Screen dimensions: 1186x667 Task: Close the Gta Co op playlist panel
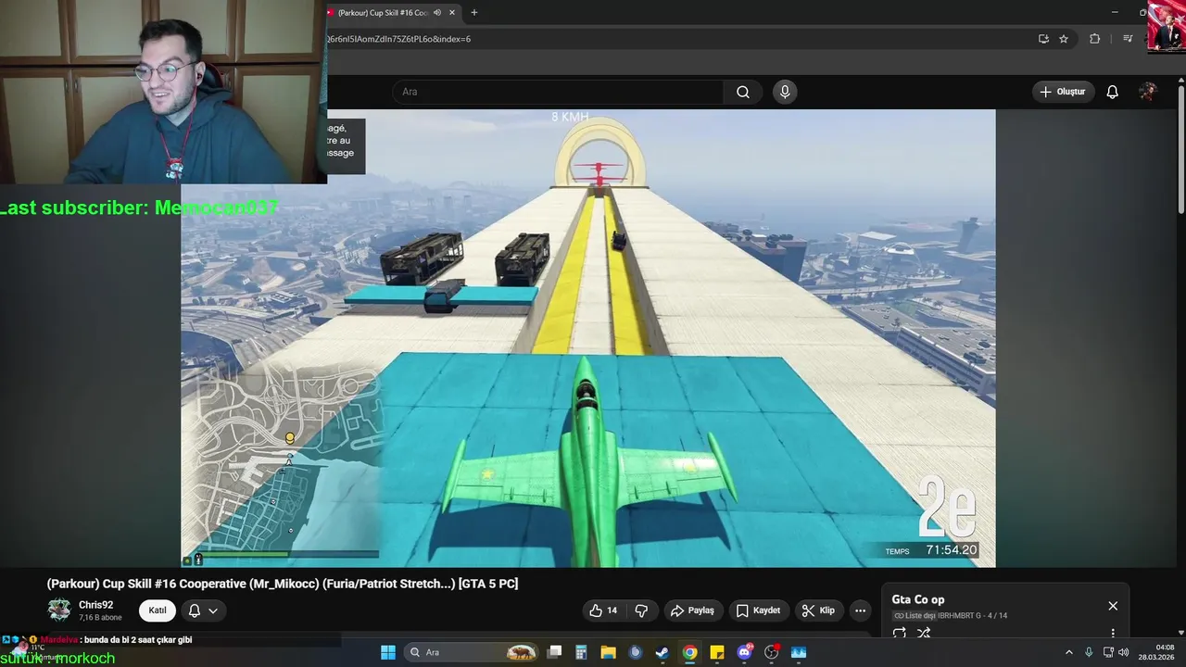1113,606
